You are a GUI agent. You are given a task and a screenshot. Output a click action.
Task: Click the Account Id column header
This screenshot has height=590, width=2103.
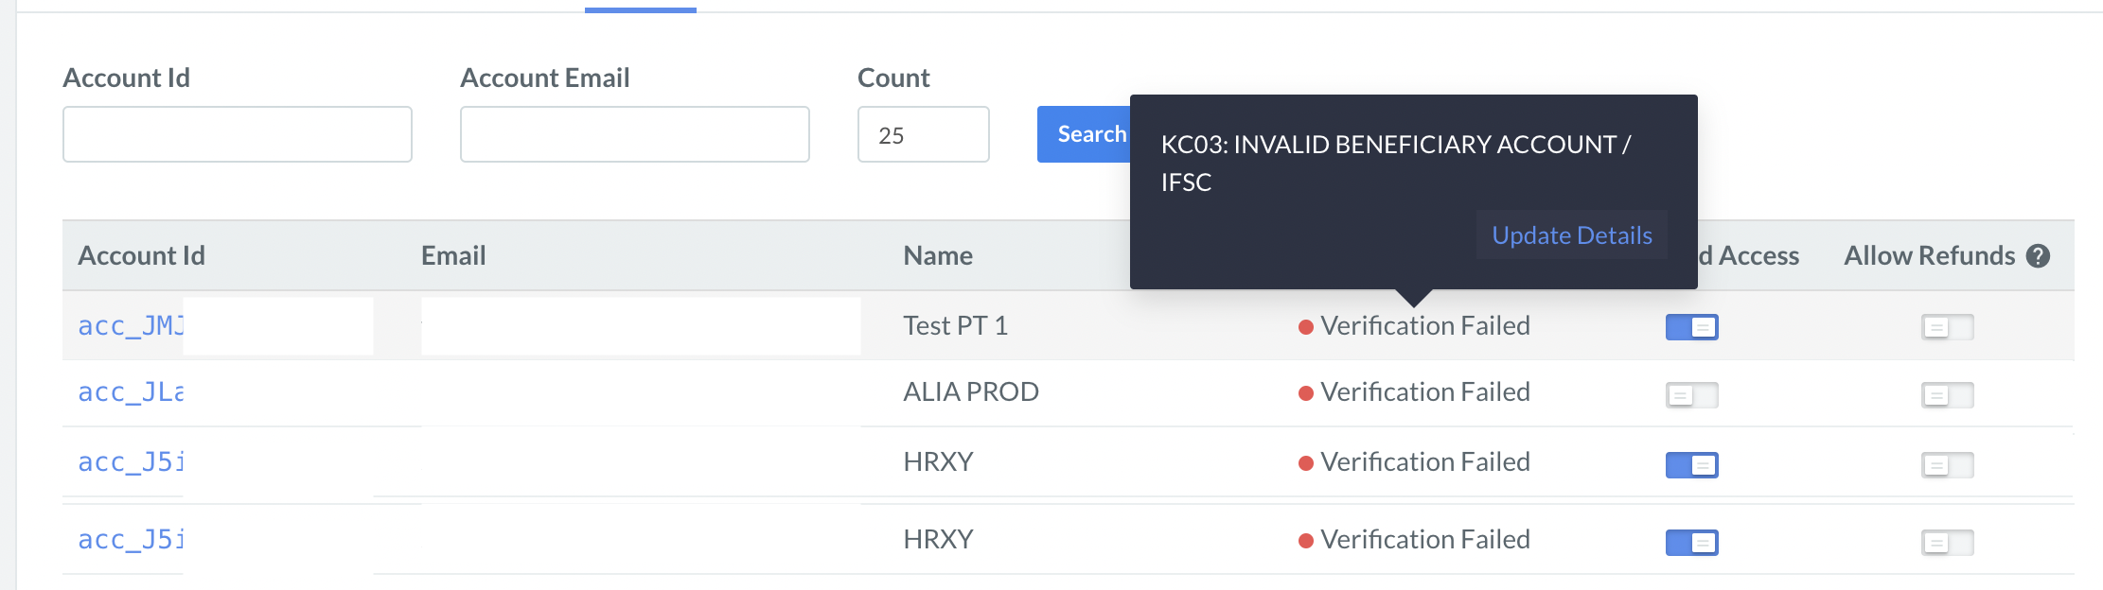(x=142, y=255)
